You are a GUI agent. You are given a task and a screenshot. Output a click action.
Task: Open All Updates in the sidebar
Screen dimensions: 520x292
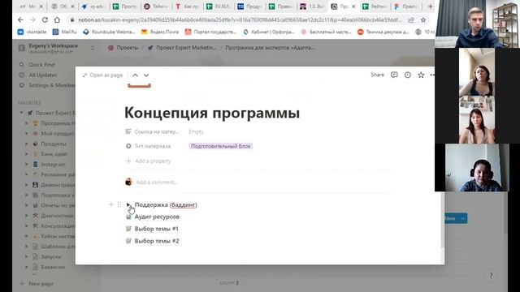click(x=42, y=75)
